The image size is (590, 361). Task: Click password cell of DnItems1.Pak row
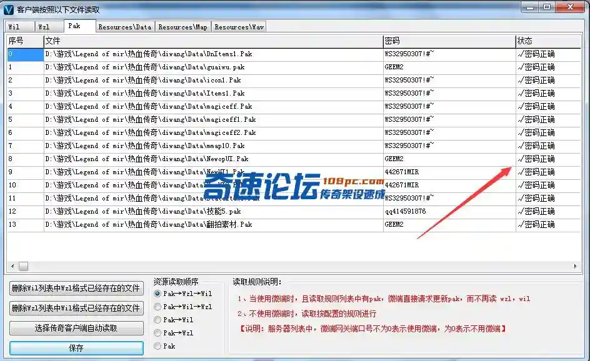(x=449, y=54)
